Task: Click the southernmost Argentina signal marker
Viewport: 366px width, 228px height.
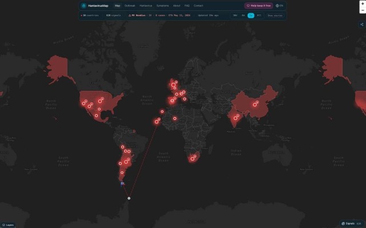Action: pyautogui.click(x=122, y=173)
